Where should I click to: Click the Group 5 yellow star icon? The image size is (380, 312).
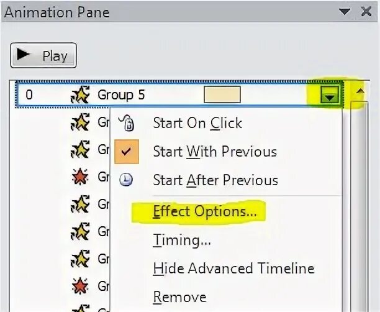click(79, 95)
